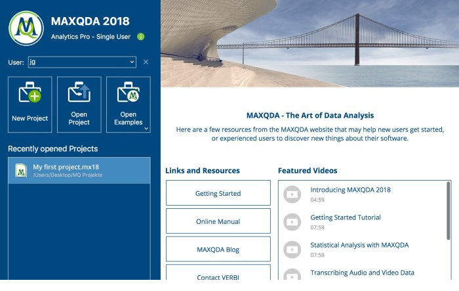Play the Statistical Analysis video icon
The height and width of the screenshot is (291, 459).
click(292, 249)
